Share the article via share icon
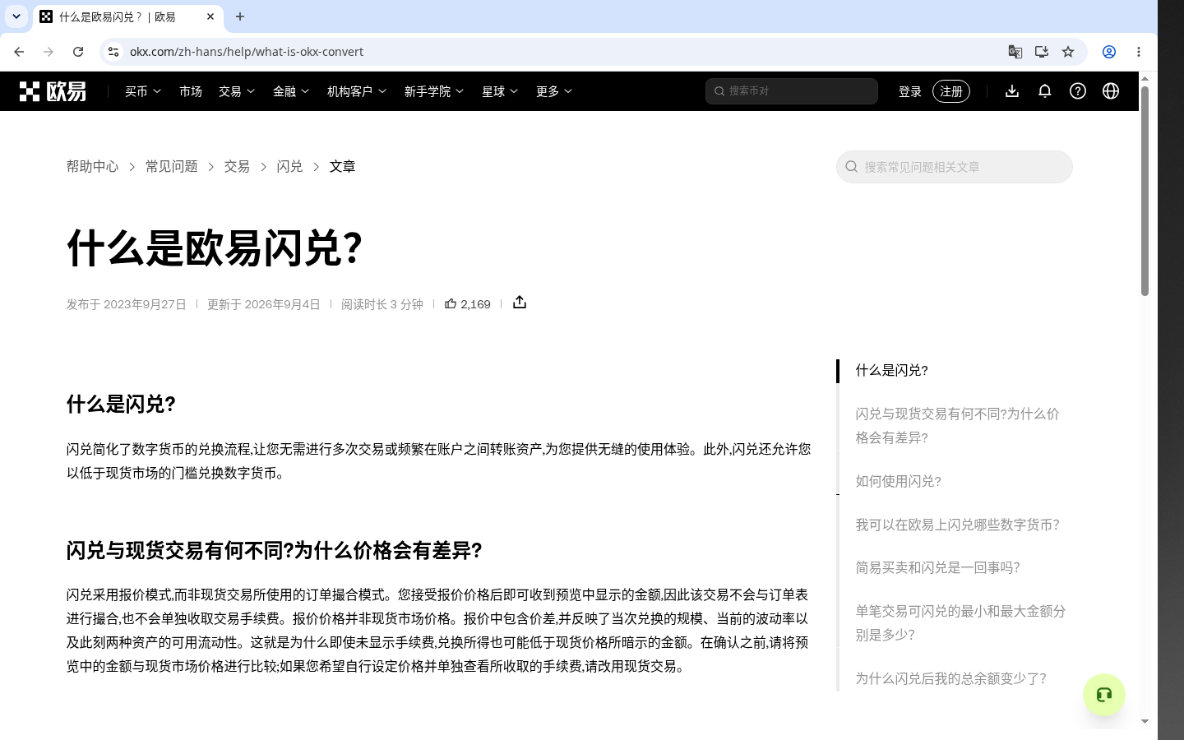The image size is (1184, 740). [520, 303]
